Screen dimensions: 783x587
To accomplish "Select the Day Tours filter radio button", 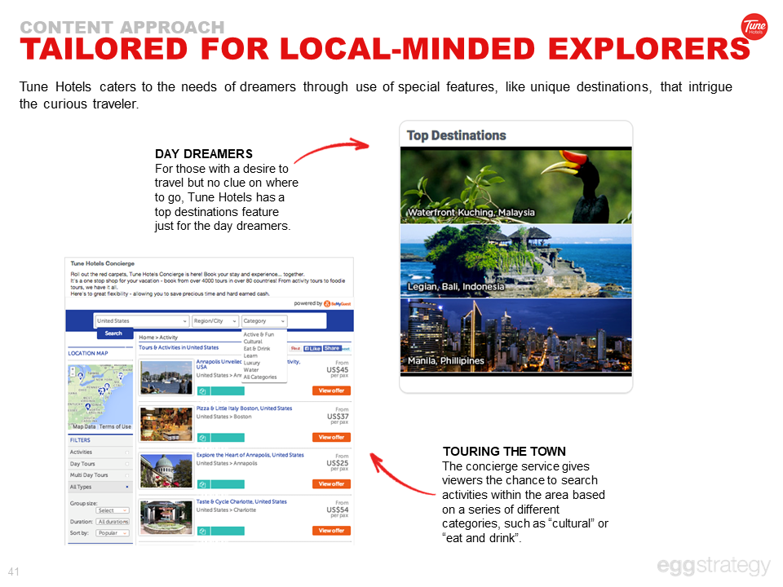I will coord(127,464).
